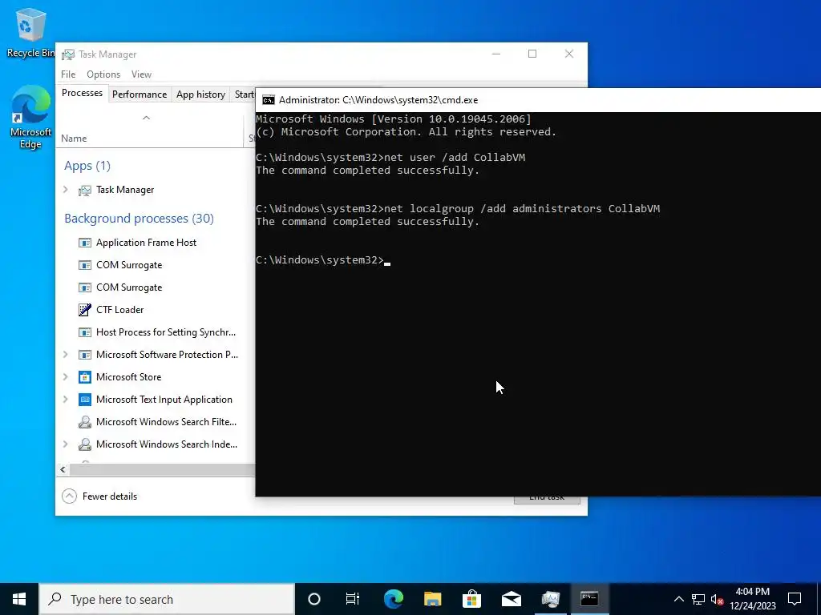Open the Recycle Bin desktop icon
Viewport: 821px width, 615px height.
pyautogui.click(x=29, y=31)
